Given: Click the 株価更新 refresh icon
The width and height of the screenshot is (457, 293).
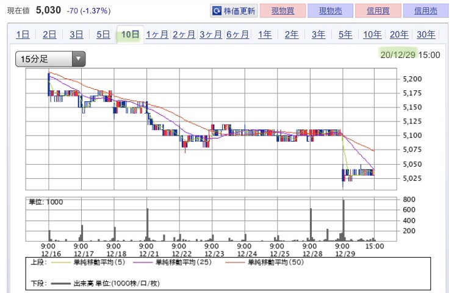Looking at the screenshot, I should (x=217, y=11).
